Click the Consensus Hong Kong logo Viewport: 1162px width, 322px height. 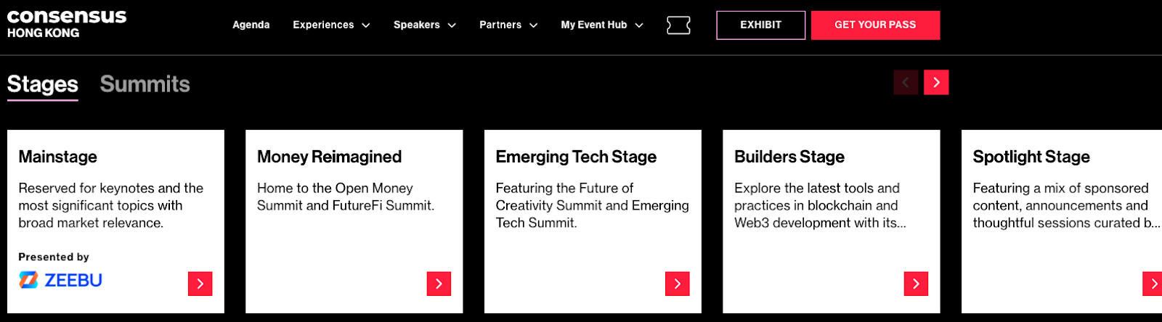[67, 23]
